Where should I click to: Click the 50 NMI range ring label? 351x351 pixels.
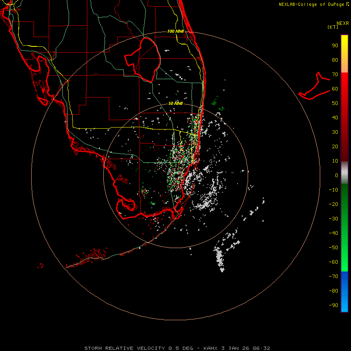(x=175, y=103)
